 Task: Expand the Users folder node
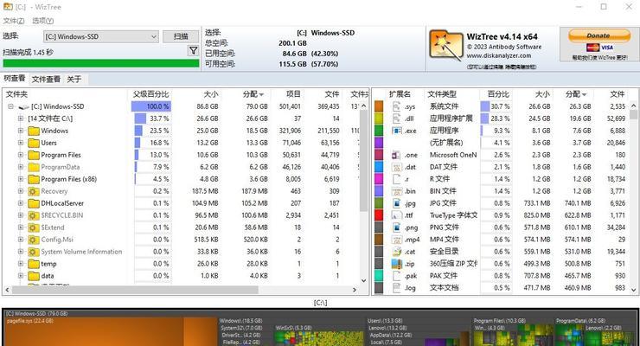click(x=21, y=144)
